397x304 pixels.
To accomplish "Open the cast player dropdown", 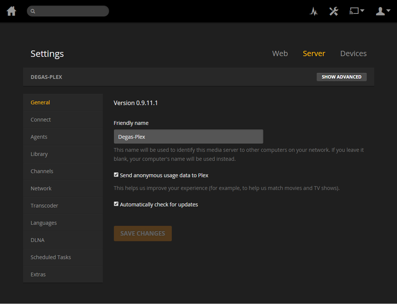I will point(356,11).
